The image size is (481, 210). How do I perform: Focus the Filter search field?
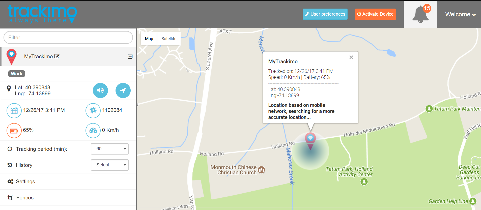click(x=68, y=38)
